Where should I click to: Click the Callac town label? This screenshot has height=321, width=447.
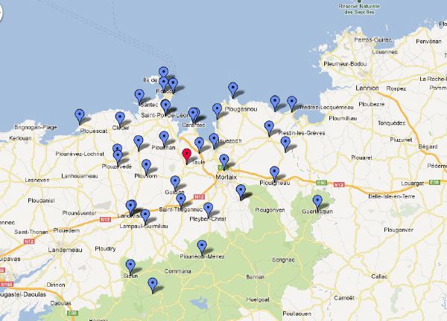[379, 276]
